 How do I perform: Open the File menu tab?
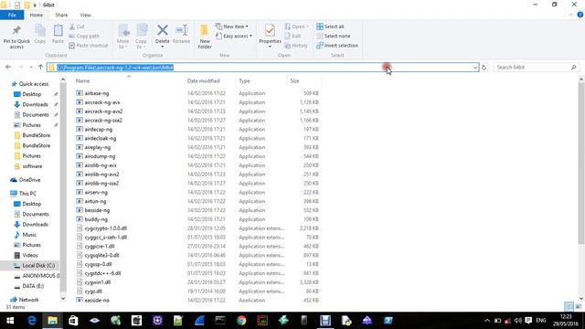[12, 15]
